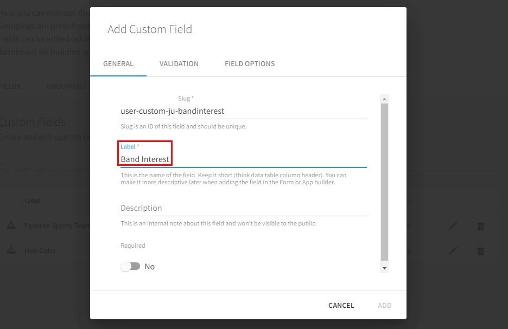508x329 pixels.
Task: Select the General tab
Action: click(118, 64)
